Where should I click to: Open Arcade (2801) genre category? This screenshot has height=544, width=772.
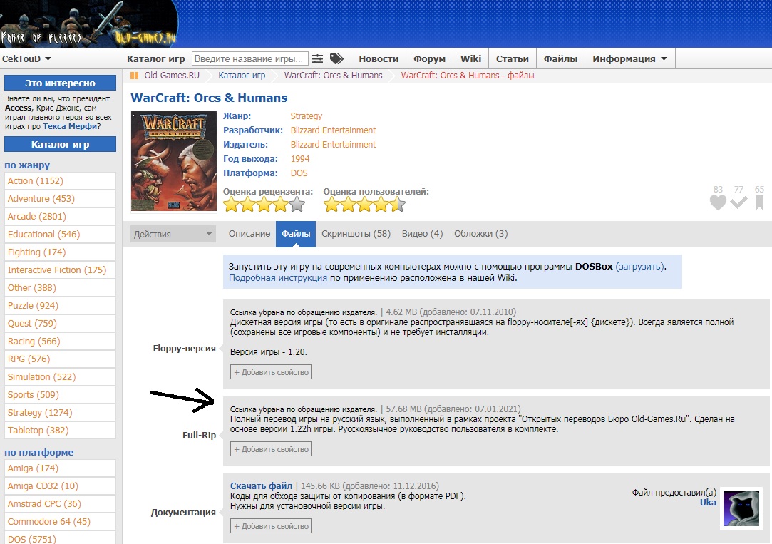60,216
